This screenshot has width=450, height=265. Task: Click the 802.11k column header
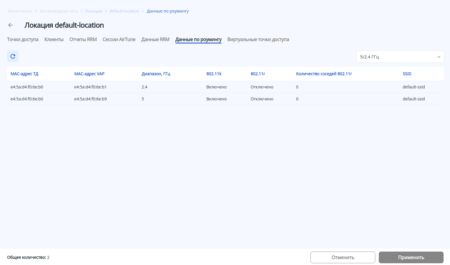pyautogui.click(x=214, y=74)
